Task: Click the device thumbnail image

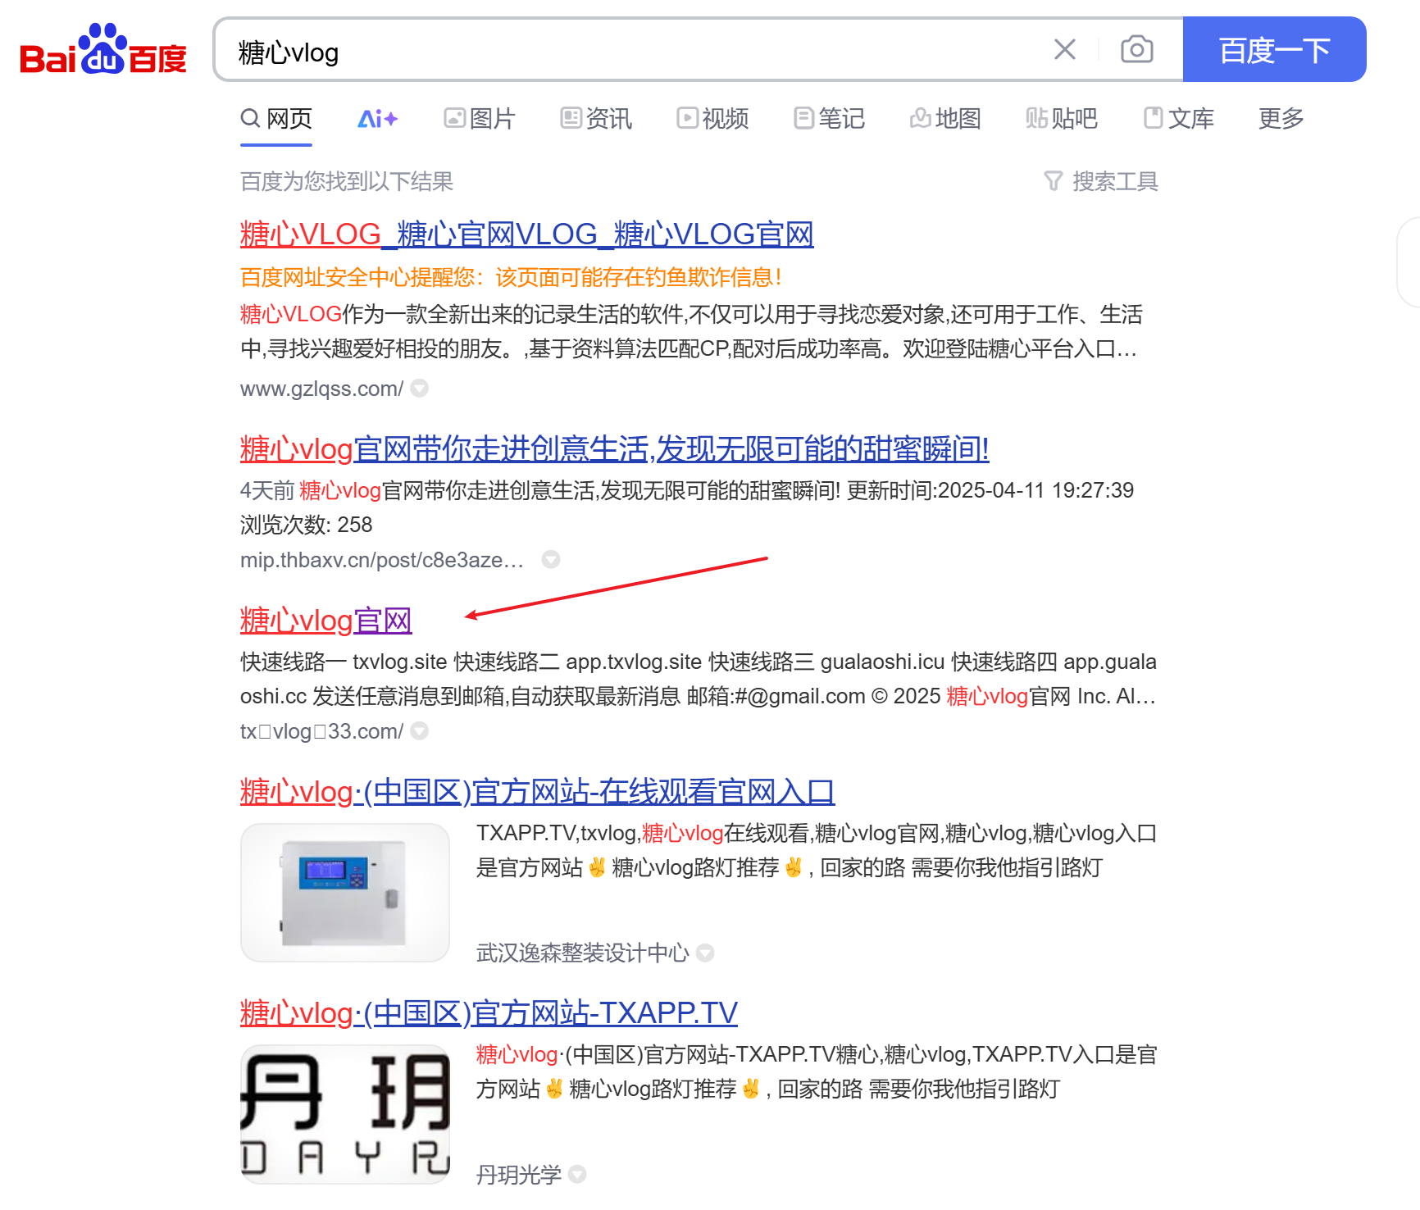Action: coord(345,893)
